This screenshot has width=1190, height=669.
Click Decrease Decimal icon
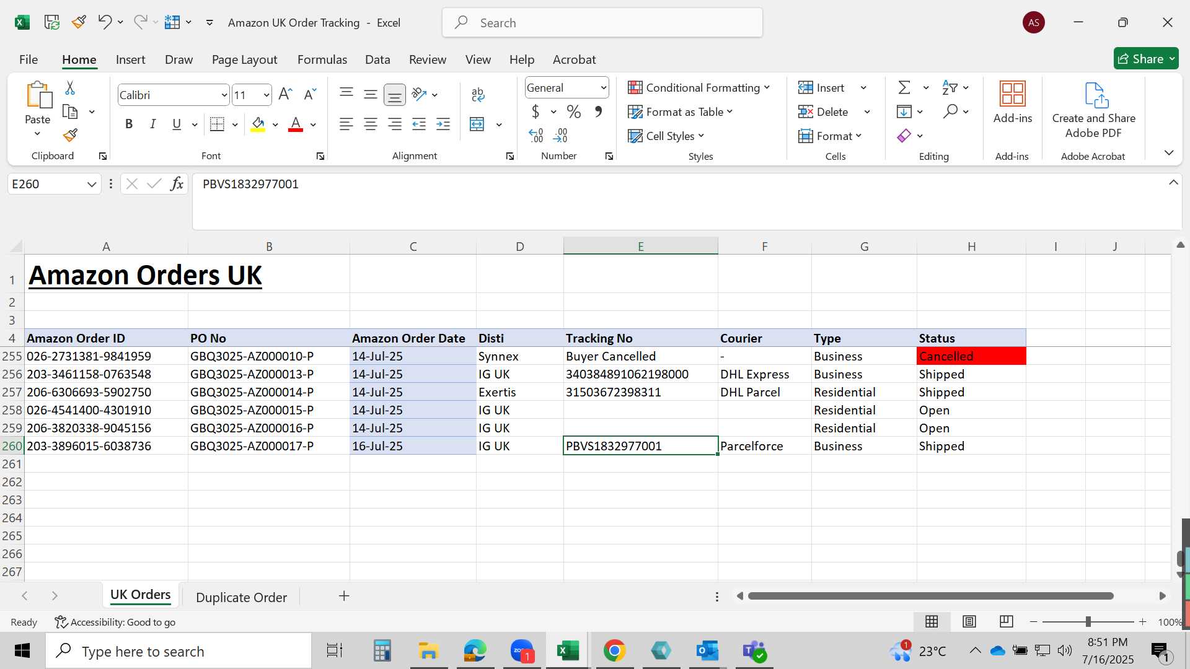point(560,135)
